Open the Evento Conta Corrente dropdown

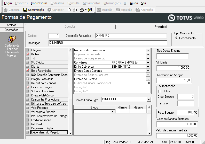click(x=148, y=71)
